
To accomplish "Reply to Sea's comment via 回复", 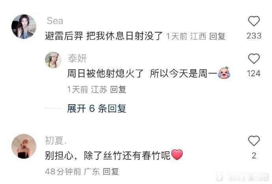I will pos(217,36).
